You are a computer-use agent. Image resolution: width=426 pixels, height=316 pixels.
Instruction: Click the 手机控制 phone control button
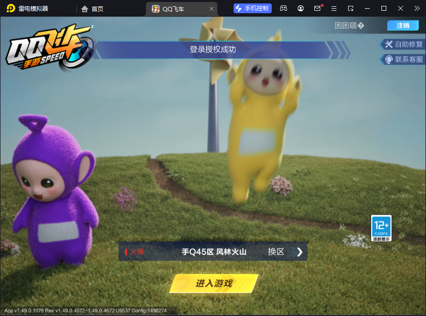tap(252, 8)
